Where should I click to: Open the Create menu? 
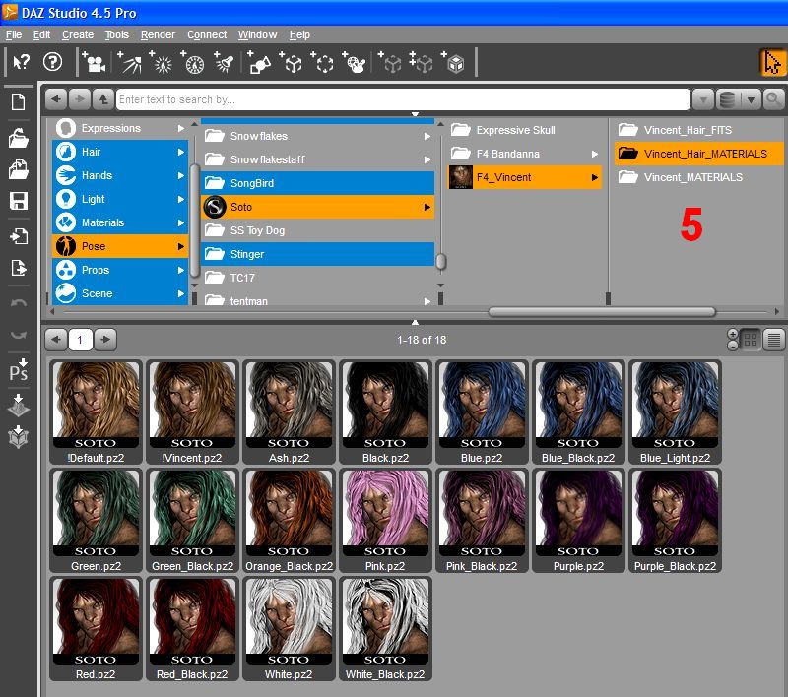78,34
